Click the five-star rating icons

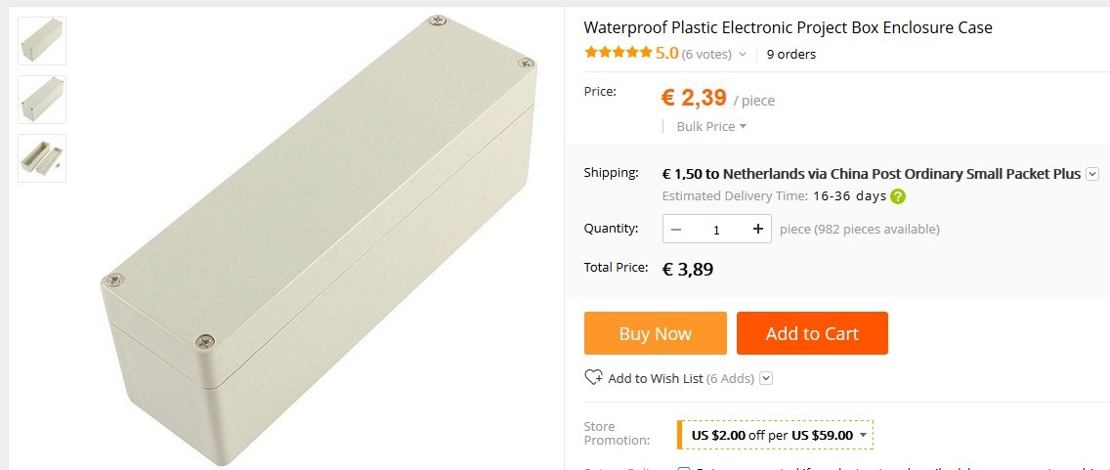coord(618,54)
